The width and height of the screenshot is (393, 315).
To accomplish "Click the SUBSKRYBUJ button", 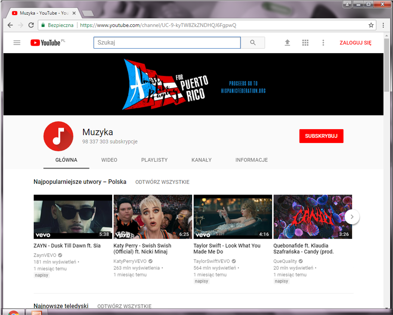I will [x=321, y=136].
